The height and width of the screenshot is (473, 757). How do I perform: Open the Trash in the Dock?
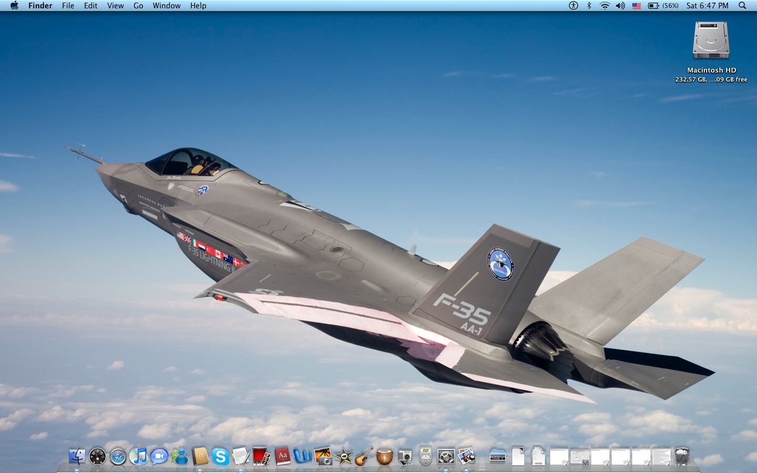tap(682, 456)
